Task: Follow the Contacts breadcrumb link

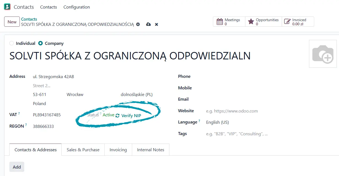Action: [29, 19]
